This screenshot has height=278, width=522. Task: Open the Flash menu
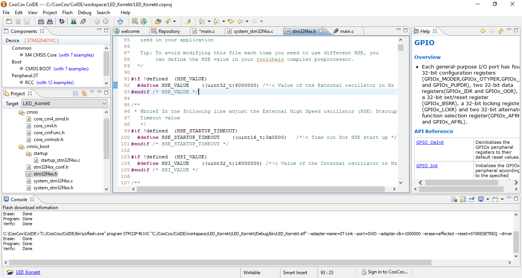click(67, 12)
